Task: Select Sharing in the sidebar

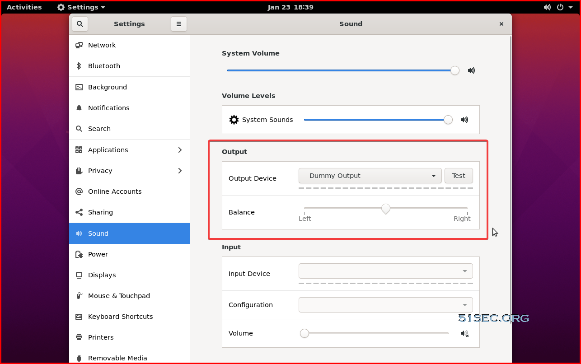Action: (130, 212)
